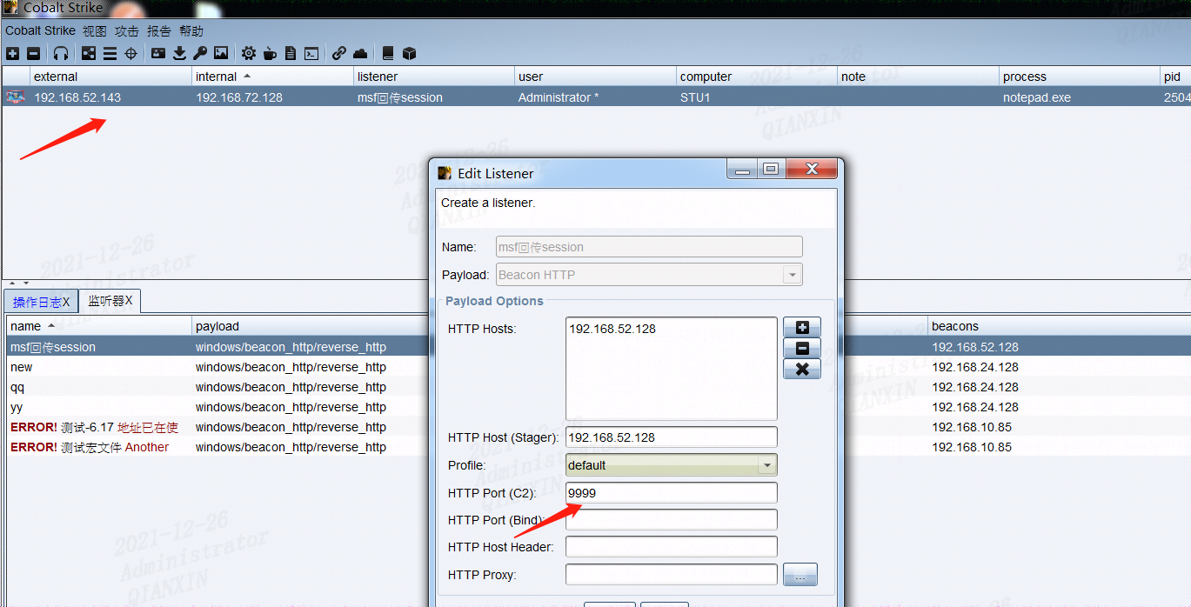
Task: Open the 攻击 menu
Action: pyautogui.click(x=127, y=30)
